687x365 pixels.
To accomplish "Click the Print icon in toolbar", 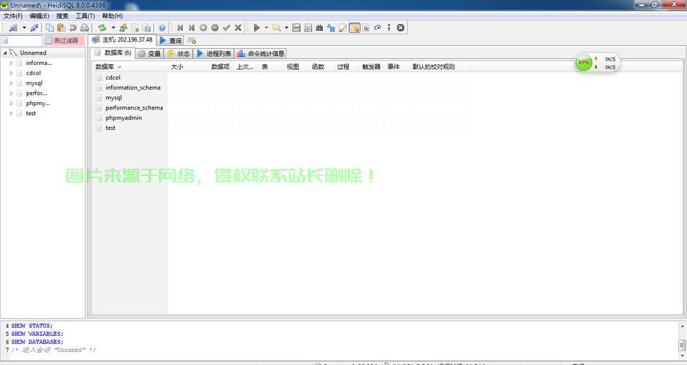I will point(84,28).
